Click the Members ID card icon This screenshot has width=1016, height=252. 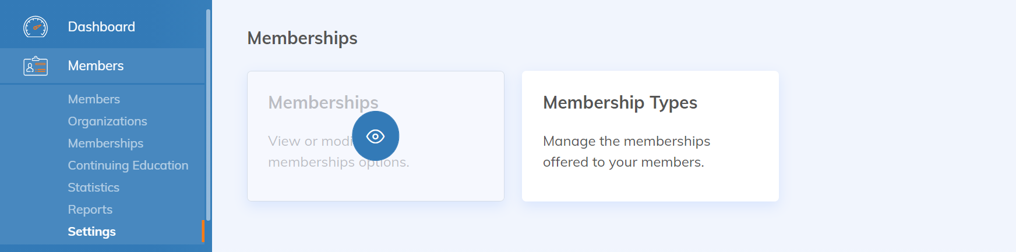pyautogui.click(x=36, y=66)
